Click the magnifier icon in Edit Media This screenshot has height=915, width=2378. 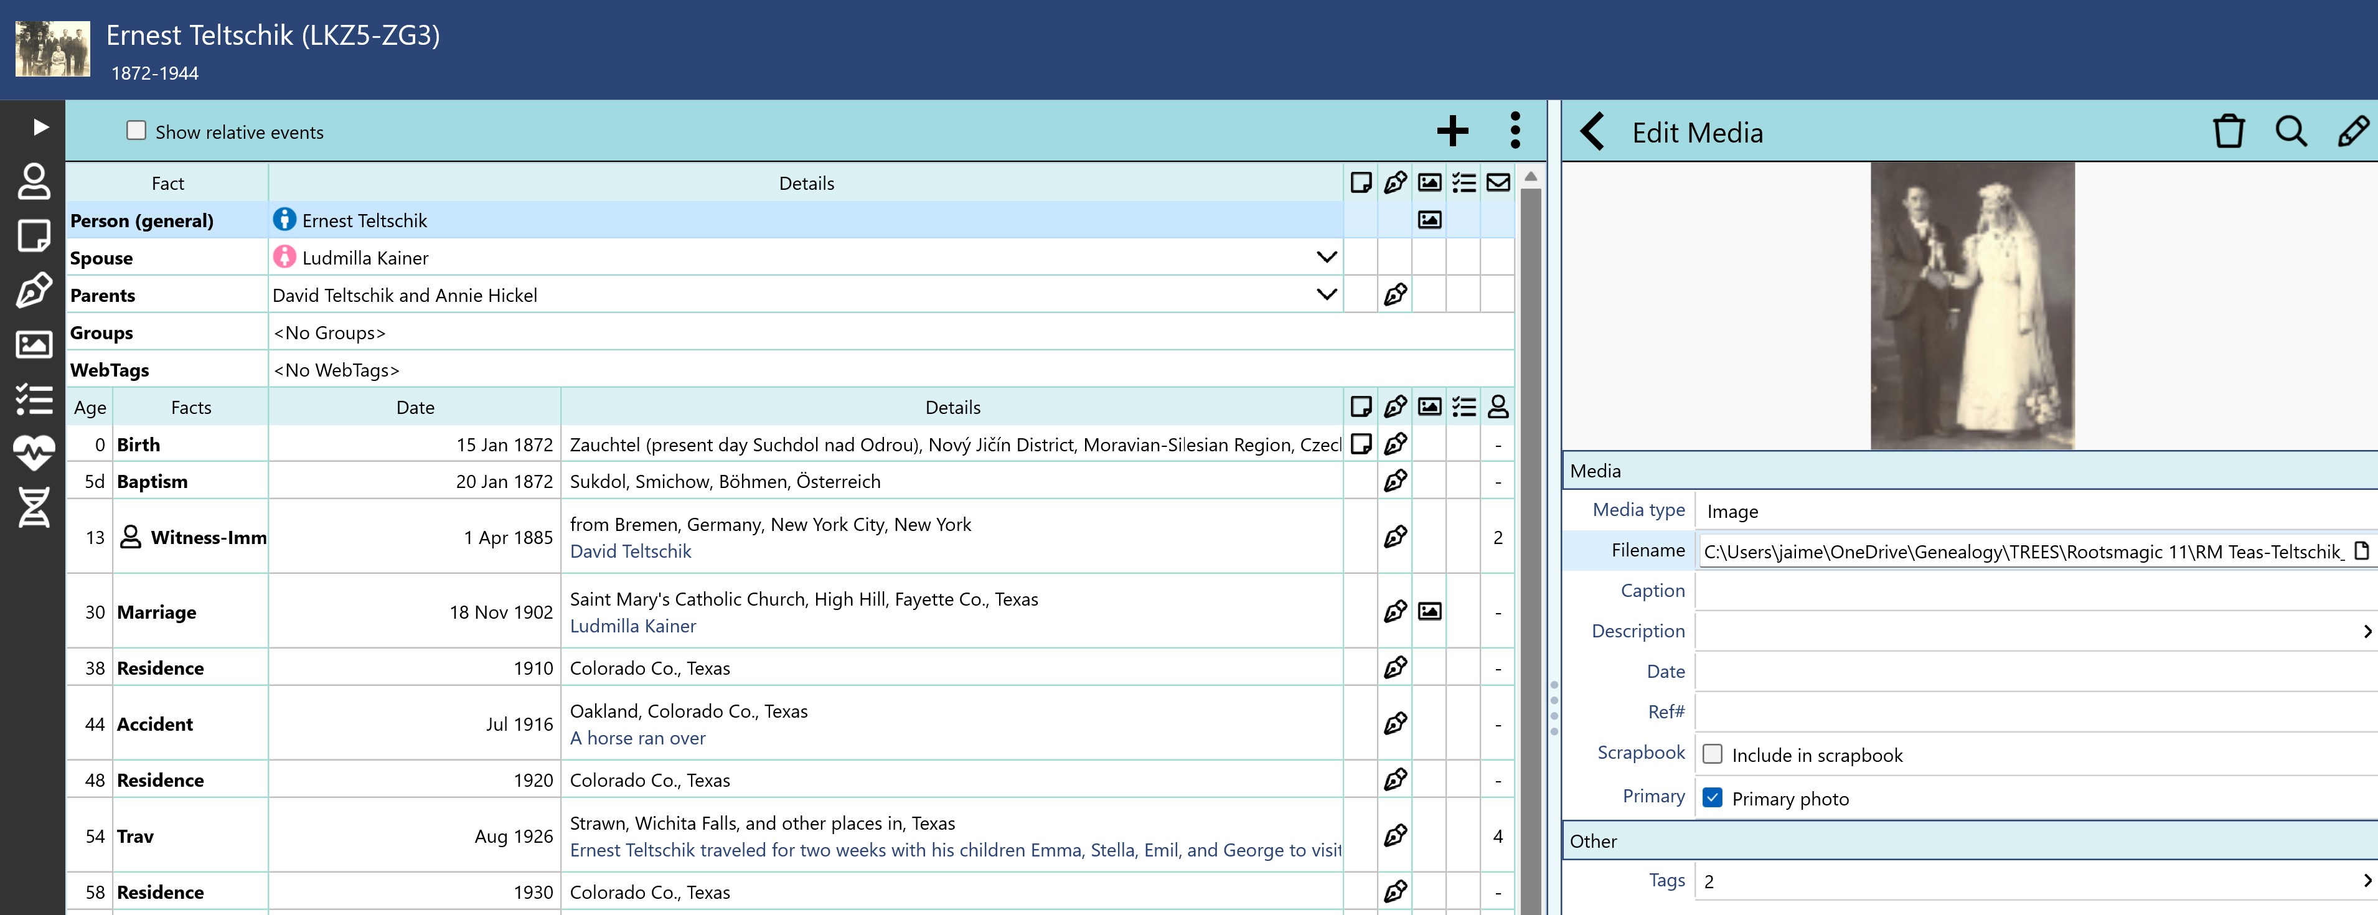[2290, 132]
